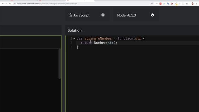
Task: Open the red square browser extension
Action: point(160,4)
